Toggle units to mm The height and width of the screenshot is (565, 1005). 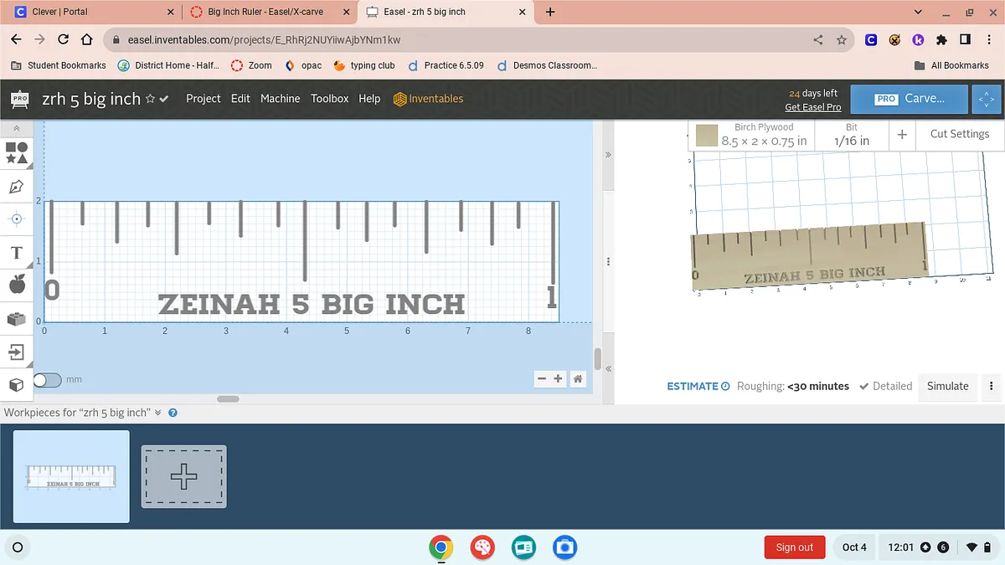tap(48, 380)
